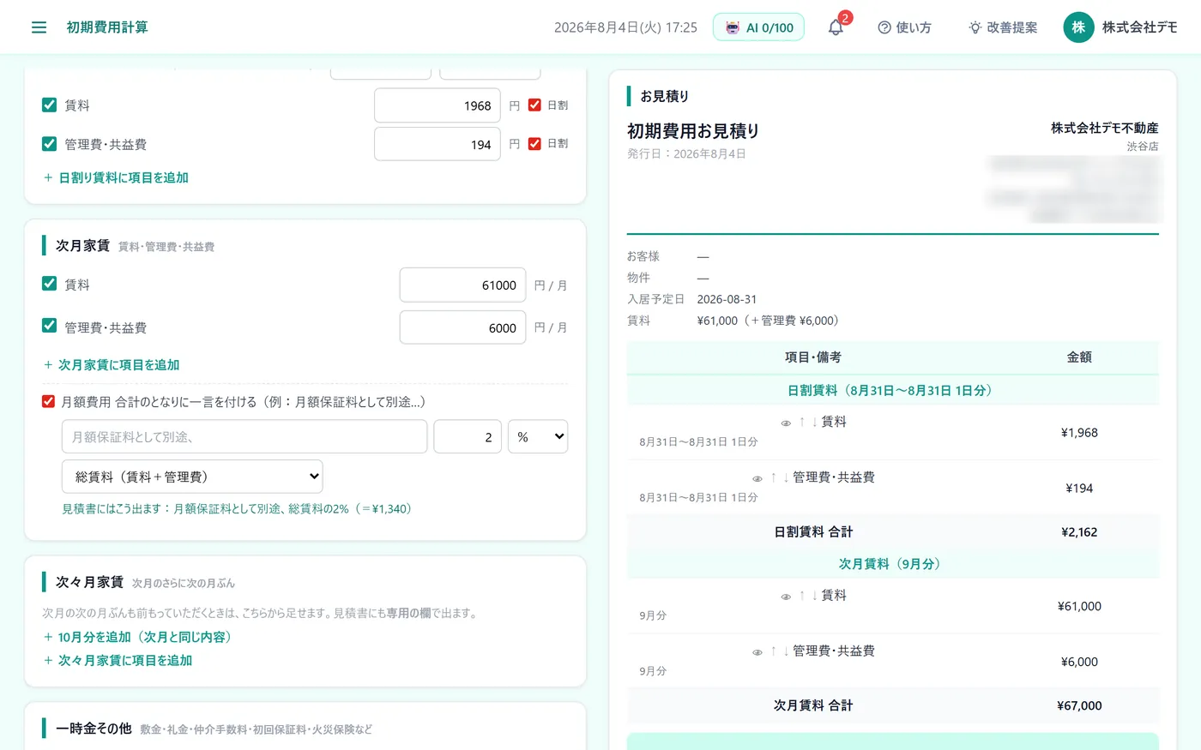Focus the 61000 next-month rent field
The height and width of the screenshot is (750, 1201).
(x=462, y=285)
